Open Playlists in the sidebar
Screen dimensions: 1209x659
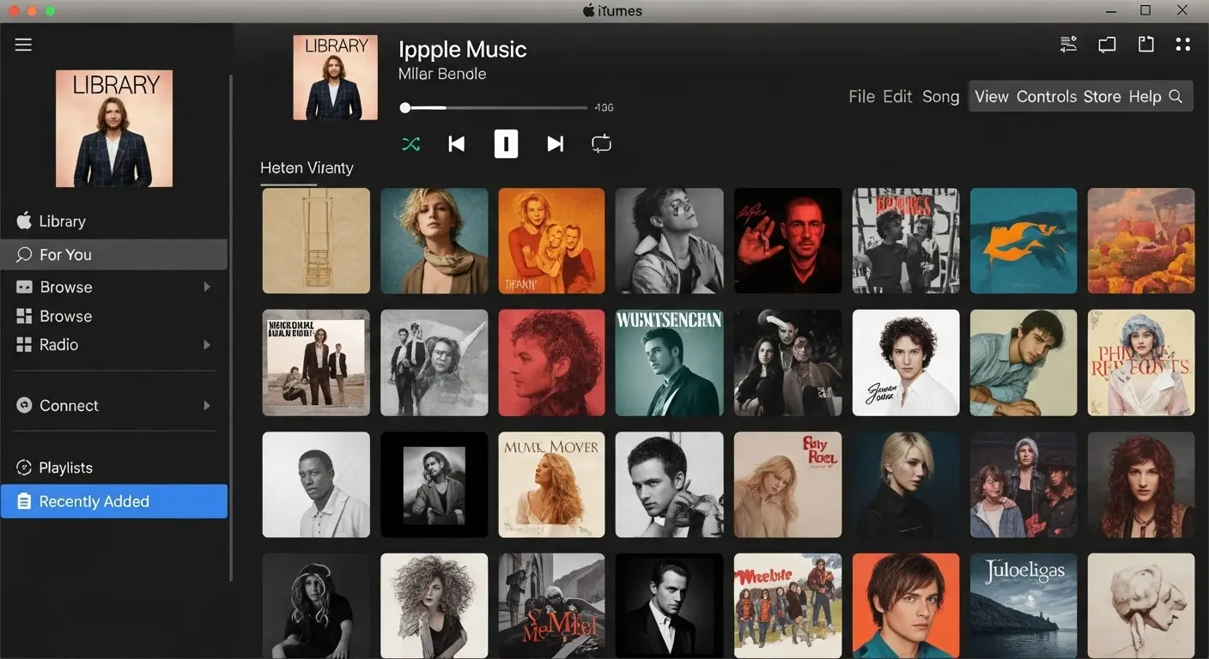click(114, 468)
